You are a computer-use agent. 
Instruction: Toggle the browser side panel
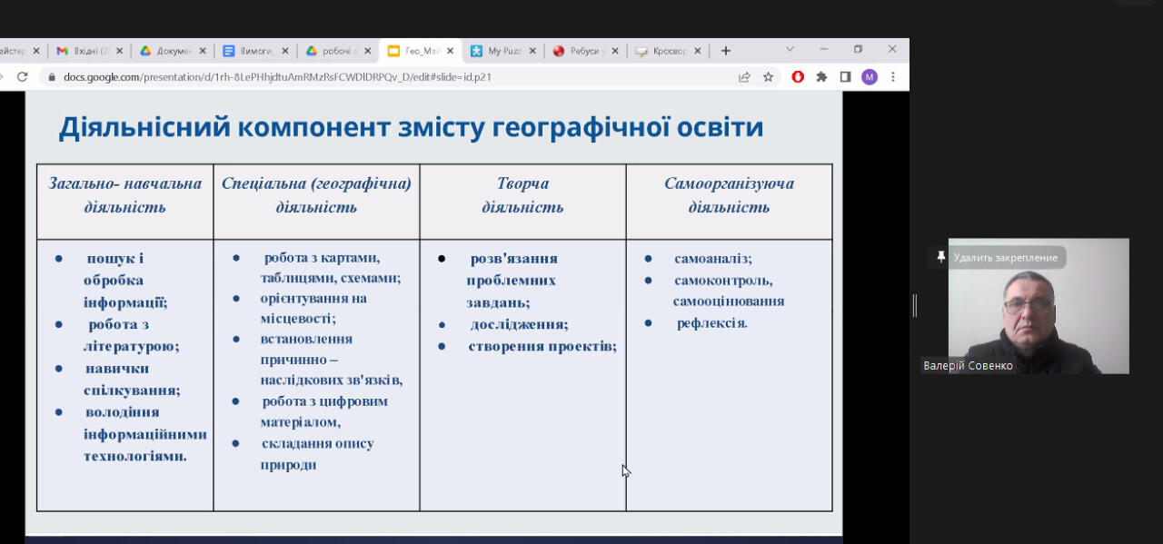[x=845, y=77]
